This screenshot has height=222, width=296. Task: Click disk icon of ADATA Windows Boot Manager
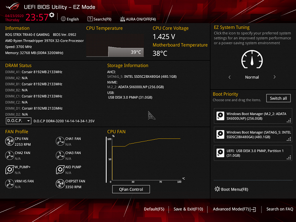pyautogui.click(x=220, y=116)
